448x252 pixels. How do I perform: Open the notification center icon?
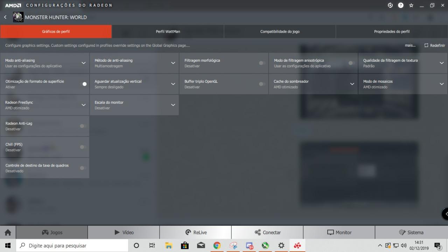pyautogui.click(x=438, y=246)
